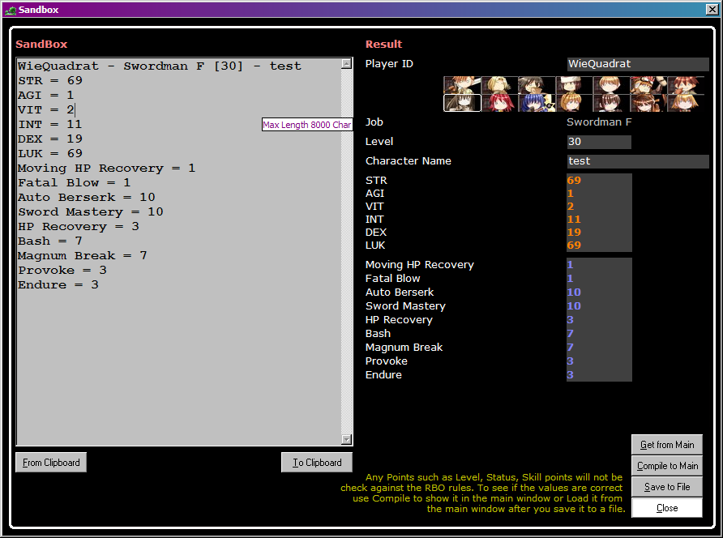Click Save to File
The image size is (723, 538).
coord(667,487)
